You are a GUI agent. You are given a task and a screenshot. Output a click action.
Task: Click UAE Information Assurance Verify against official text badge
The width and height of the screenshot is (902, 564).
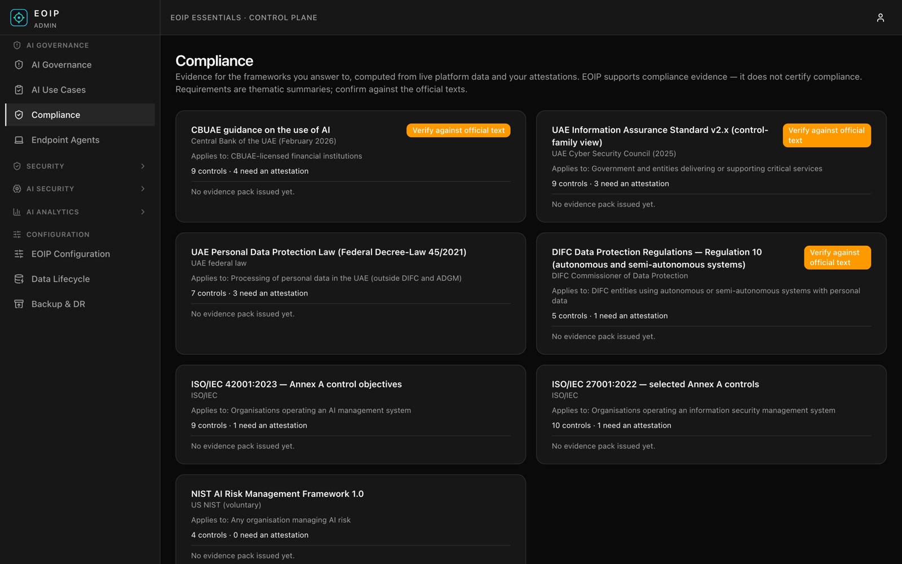(x=826, y=135)
